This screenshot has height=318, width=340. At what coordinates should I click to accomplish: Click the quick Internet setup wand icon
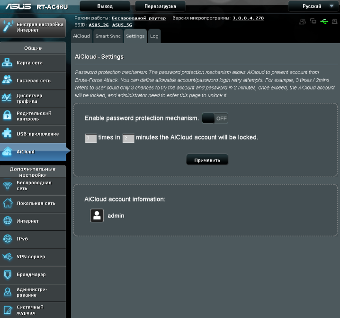pos(8,27)
